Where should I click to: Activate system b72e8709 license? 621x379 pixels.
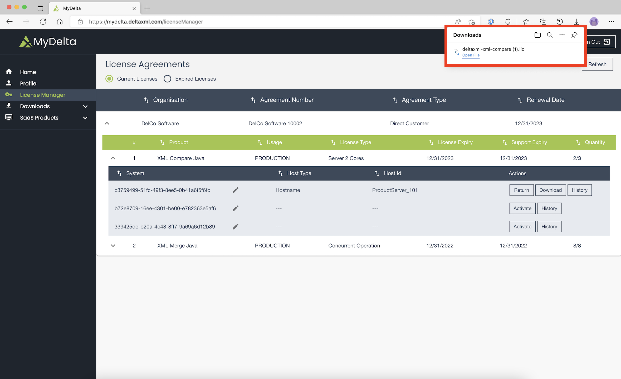[x=522, y=208]
